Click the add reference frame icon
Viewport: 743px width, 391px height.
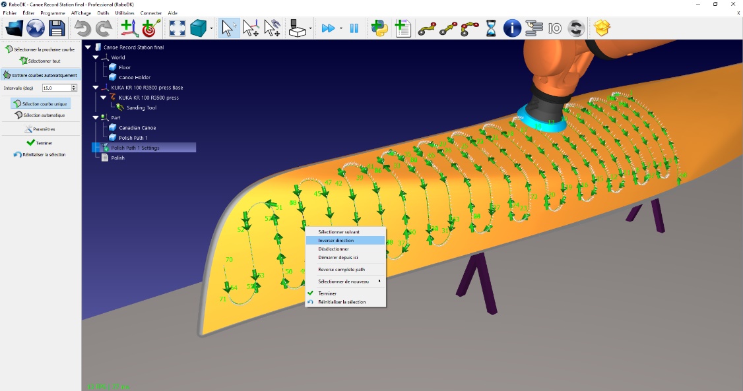pos(128,28)
